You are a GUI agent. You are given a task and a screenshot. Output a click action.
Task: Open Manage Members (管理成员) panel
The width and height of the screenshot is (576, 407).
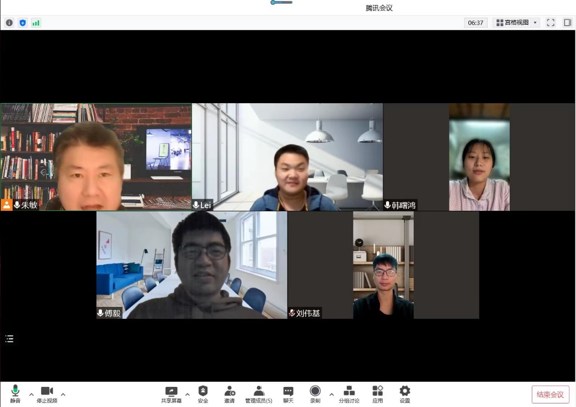258,394
